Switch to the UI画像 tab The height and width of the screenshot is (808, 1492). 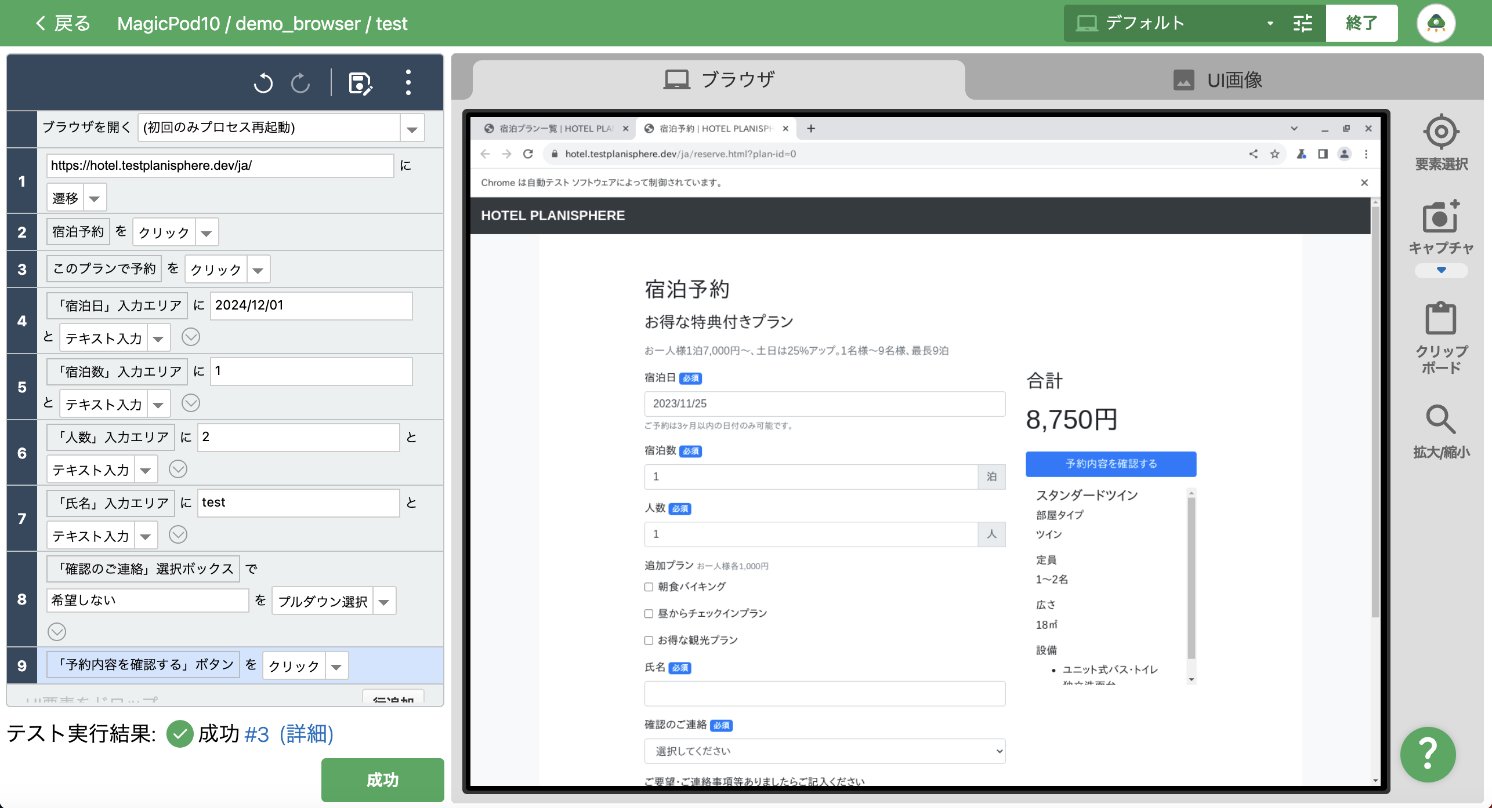click(1218, 80)
